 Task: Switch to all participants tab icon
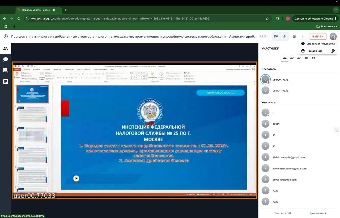click(x=285, y=58)
